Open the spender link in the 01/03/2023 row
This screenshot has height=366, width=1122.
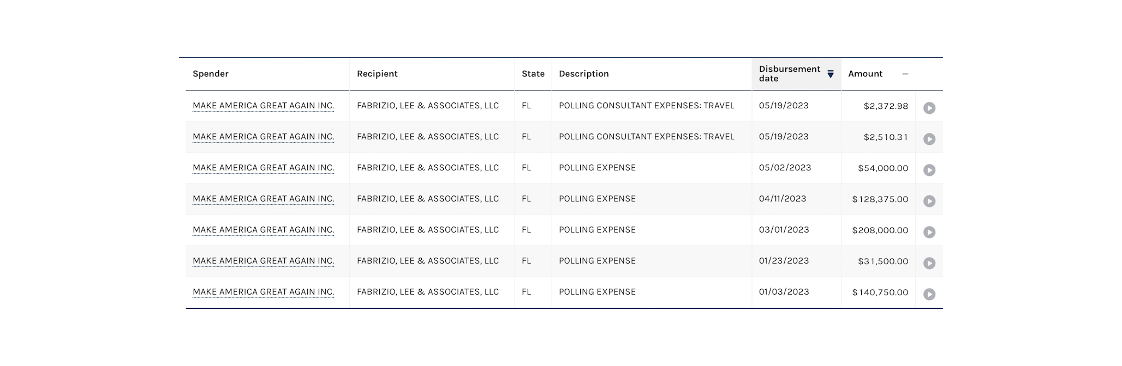click(x=264, y=292)
